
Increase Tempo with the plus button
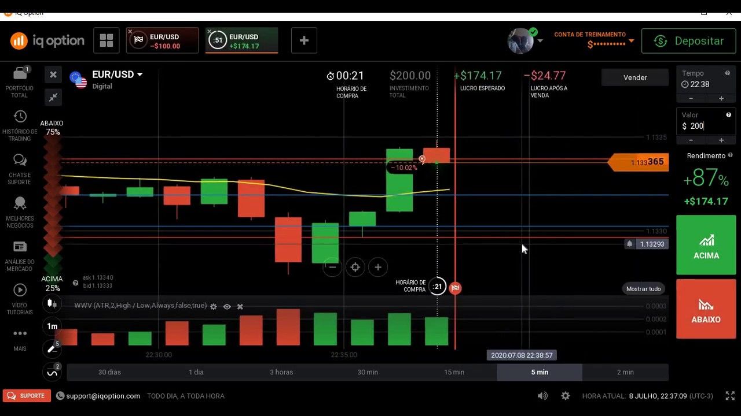(721, 98)
